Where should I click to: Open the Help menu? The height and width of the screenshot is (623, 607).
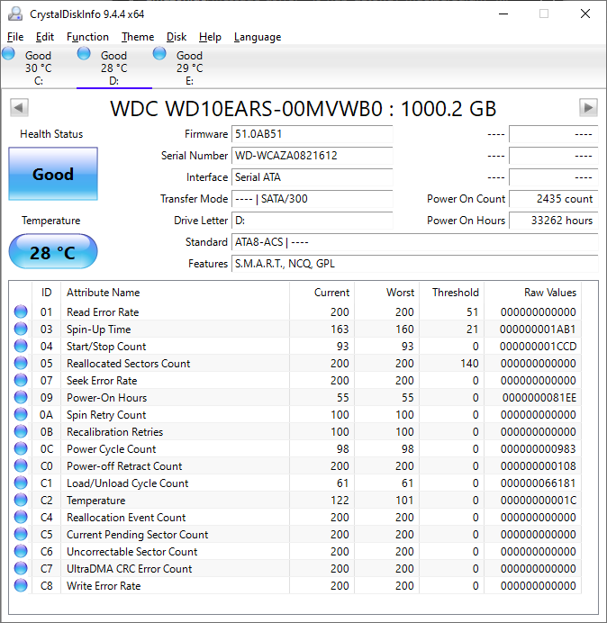(x=210, y=37)
